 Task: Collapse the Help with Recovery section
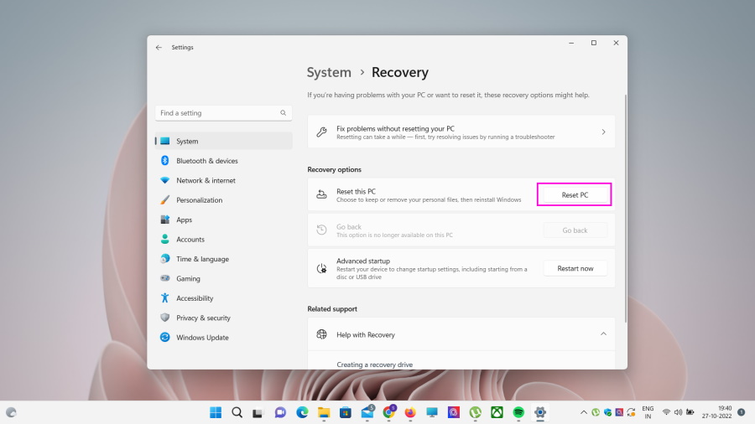click(x=602, y=334)
